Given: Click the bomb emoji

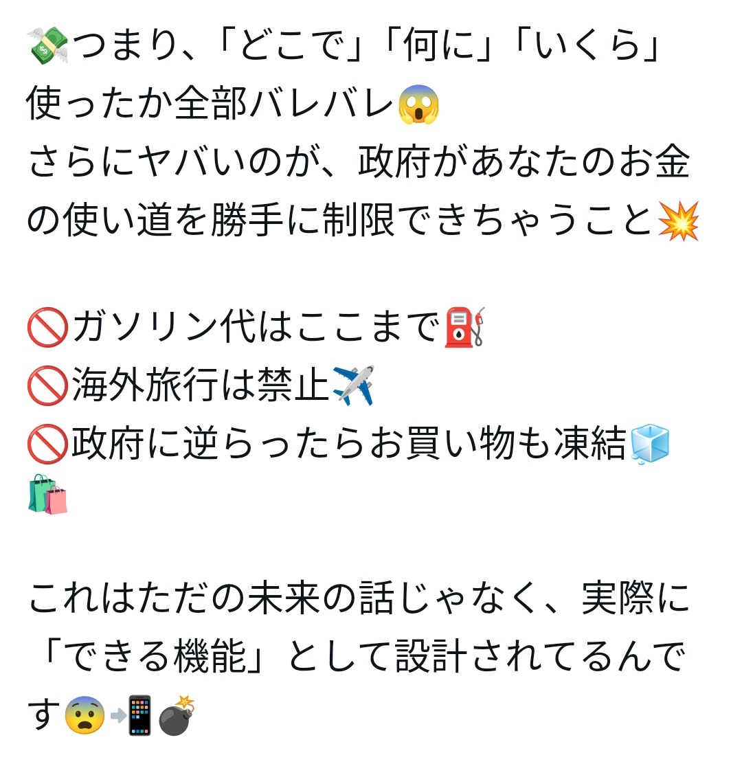Looking at the screenshot, I should coord(177,715).
